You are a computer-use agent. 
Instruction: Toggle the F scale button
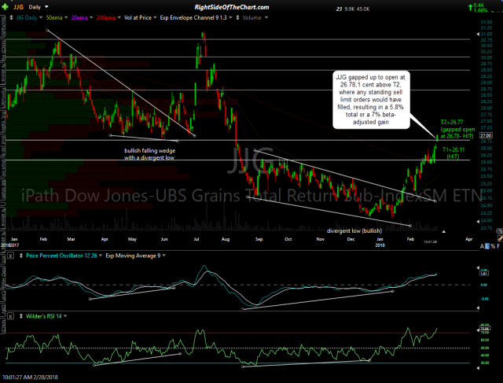pos(498,246)
